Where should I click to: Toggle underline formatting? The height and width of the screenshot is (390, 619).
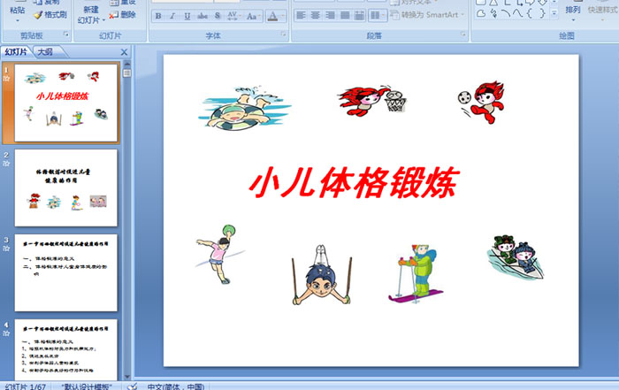(x=187, y=16)
